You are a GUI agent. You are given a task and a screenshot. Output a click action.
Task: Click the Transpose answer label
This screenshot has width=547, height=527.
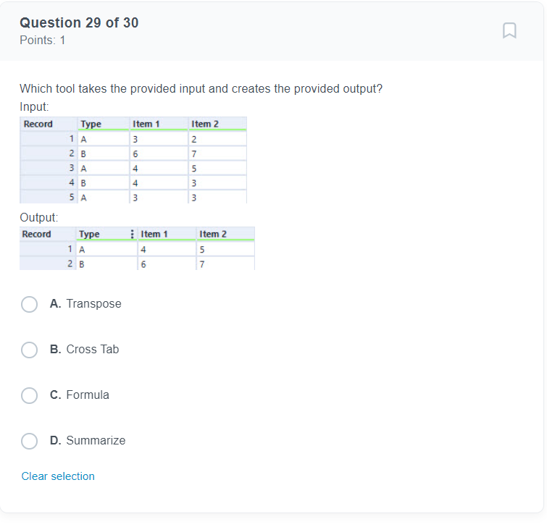(94, 303)
